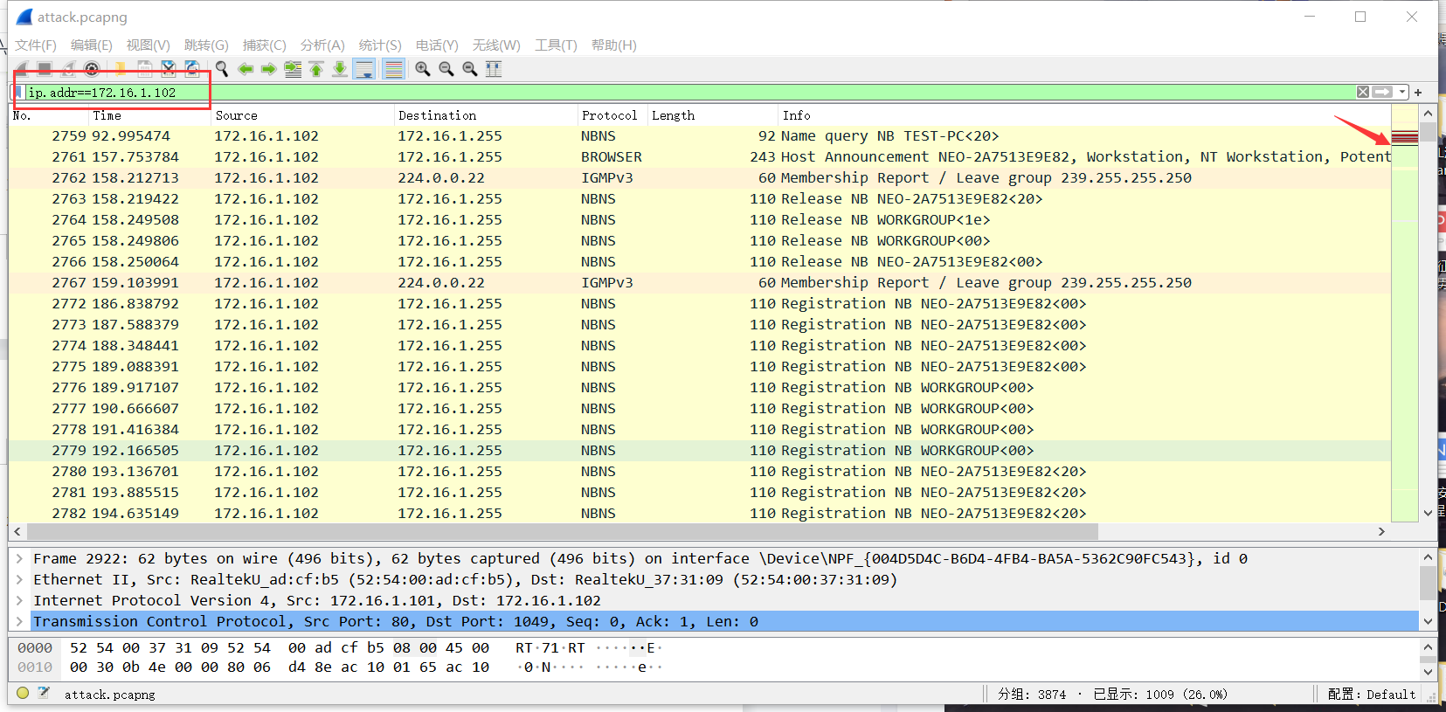Sort by the Destination column header
The width and height of the screenshot is (1446, 712).
pos(485,115)
